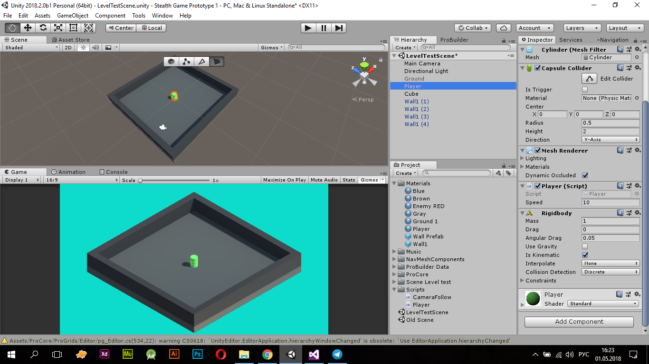Expand the Music folder
Viewport: 649px width, 364px height.
[394, 252]
